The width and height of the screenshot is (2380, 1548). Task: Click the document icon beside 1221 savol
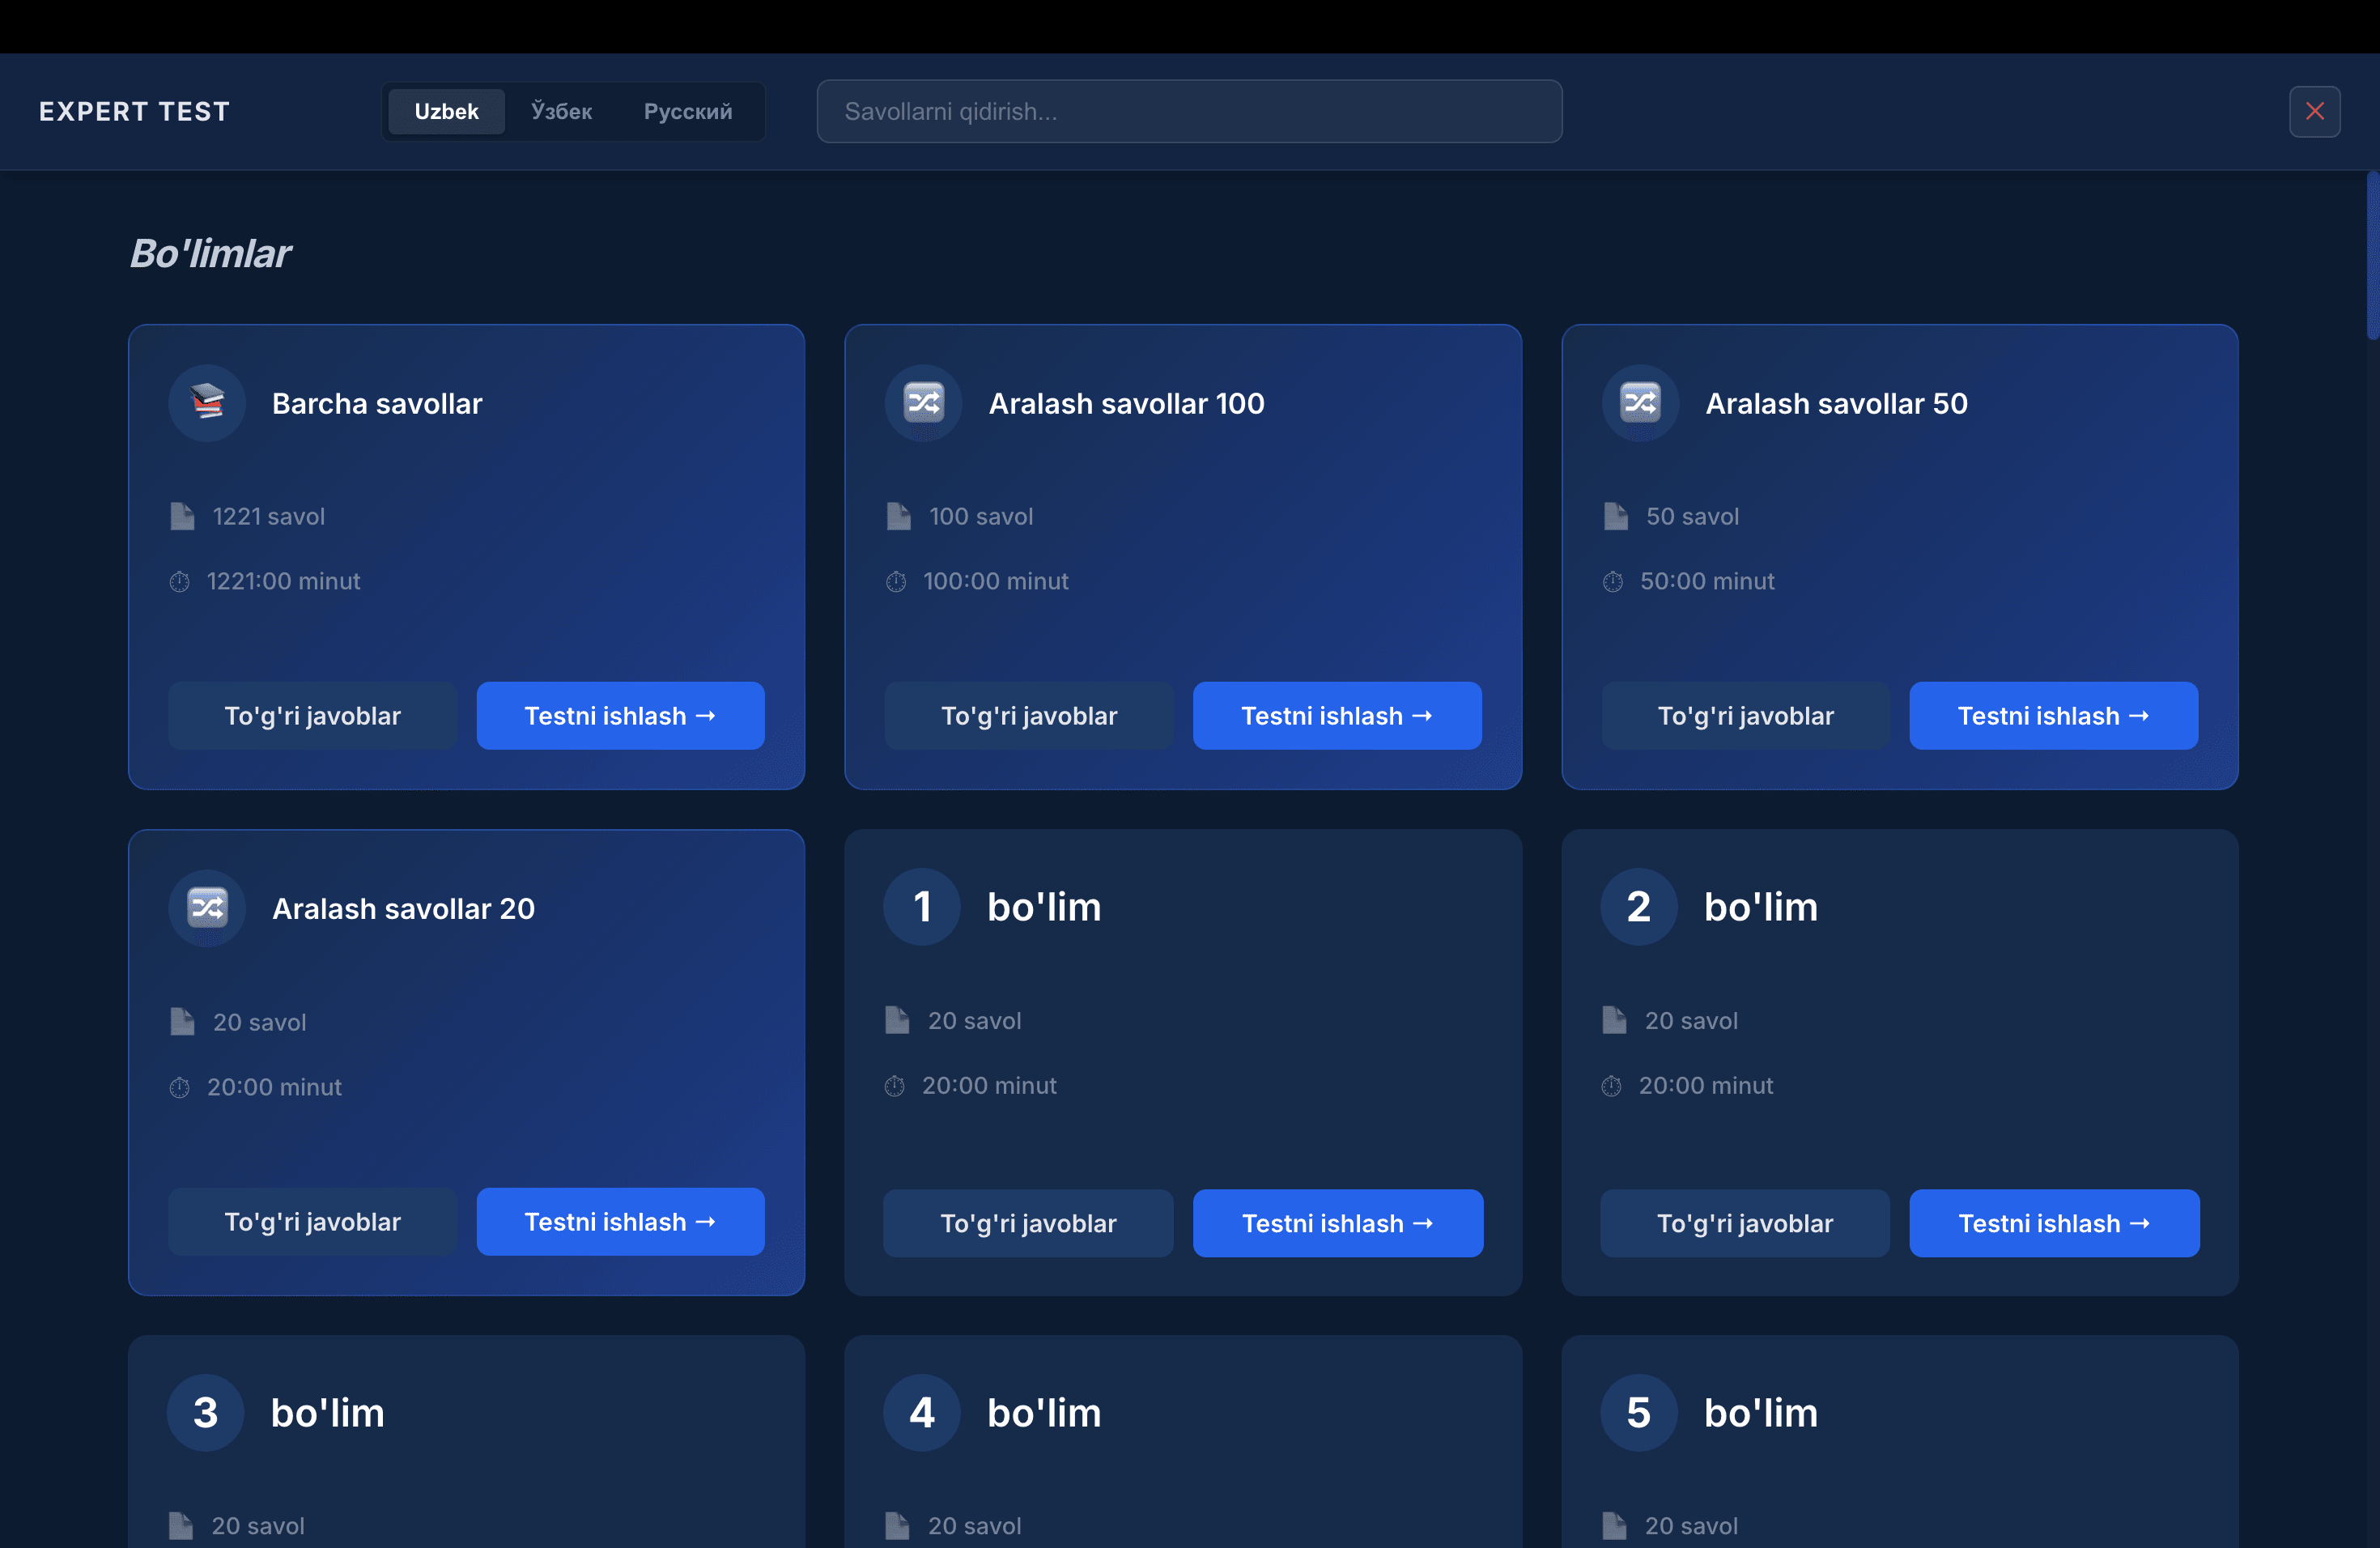pos(182,516)
